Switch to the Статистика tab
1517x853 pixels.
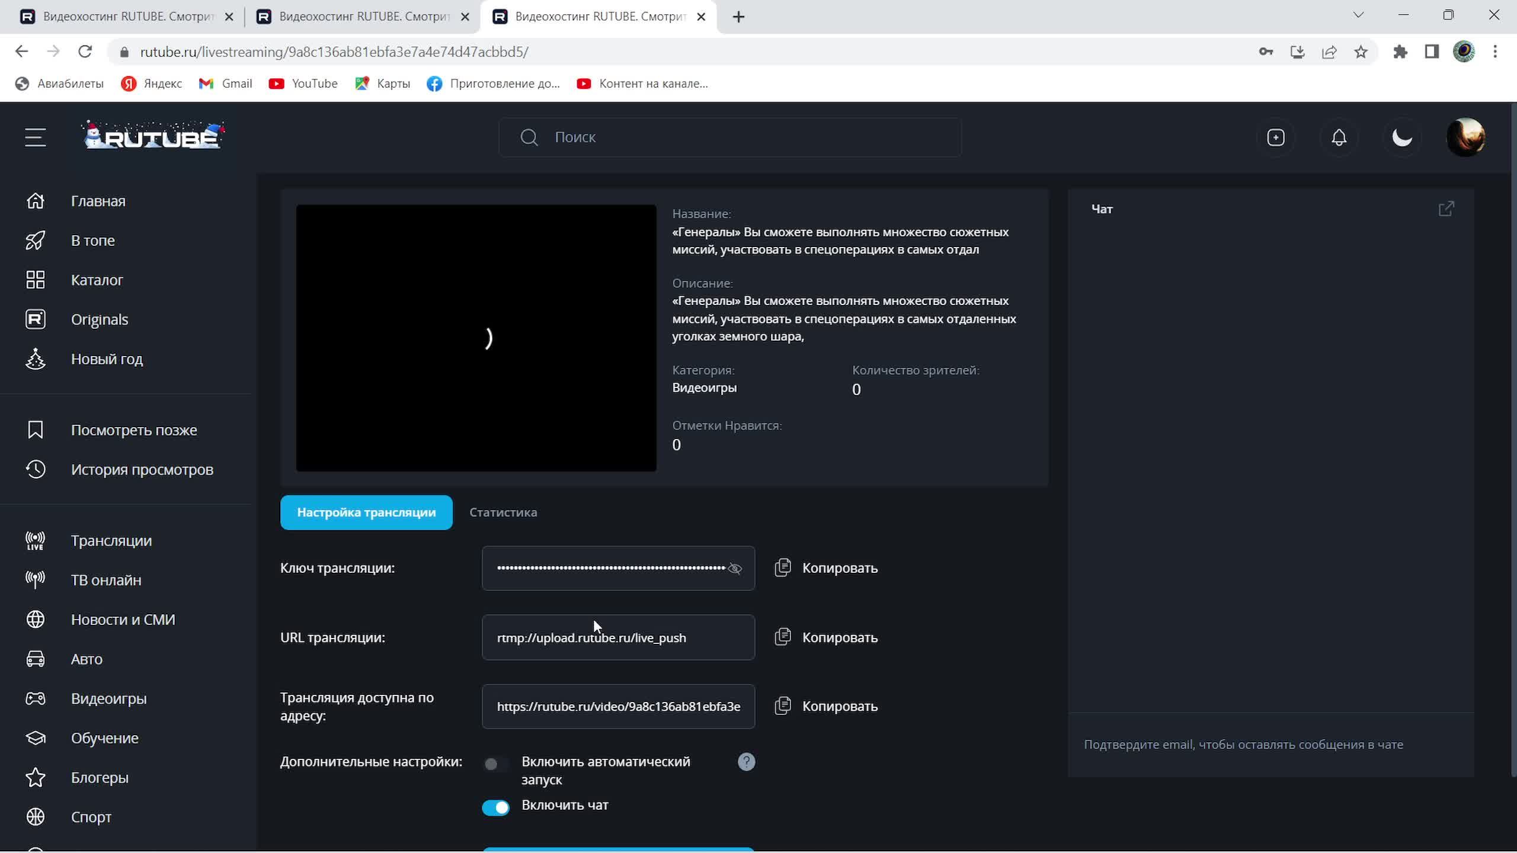click(x=503, y=512)
